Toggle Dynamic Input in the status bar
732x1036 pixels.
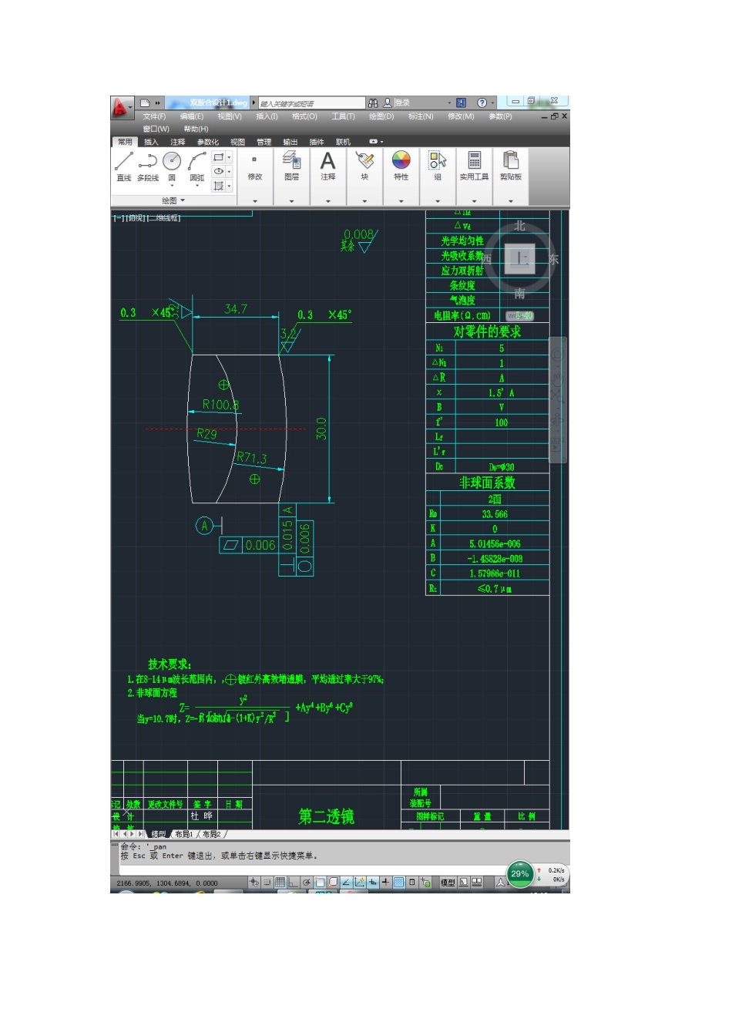click(373, 882)
